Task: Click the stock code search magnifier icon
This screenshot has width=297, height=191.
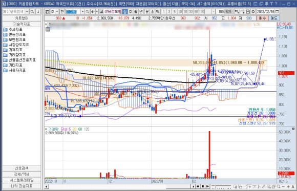Action: pyautogui.click(x=87, y=12)
